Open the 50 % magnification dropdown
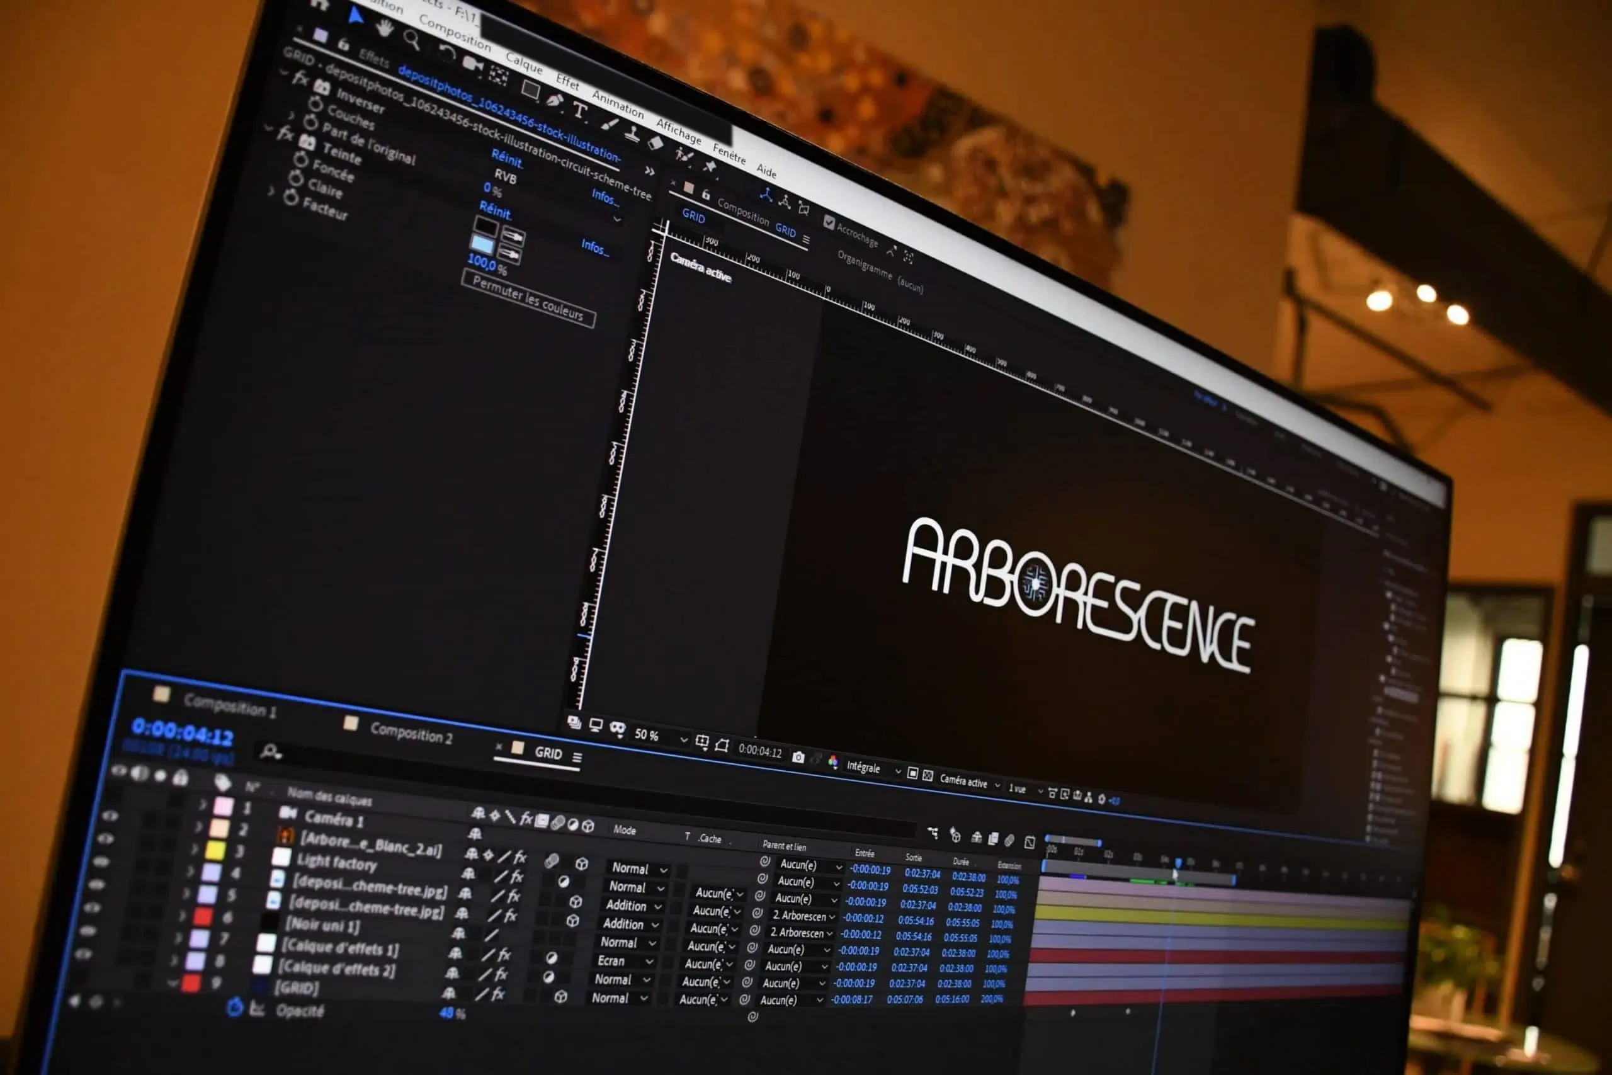 (x=660, y=736)
